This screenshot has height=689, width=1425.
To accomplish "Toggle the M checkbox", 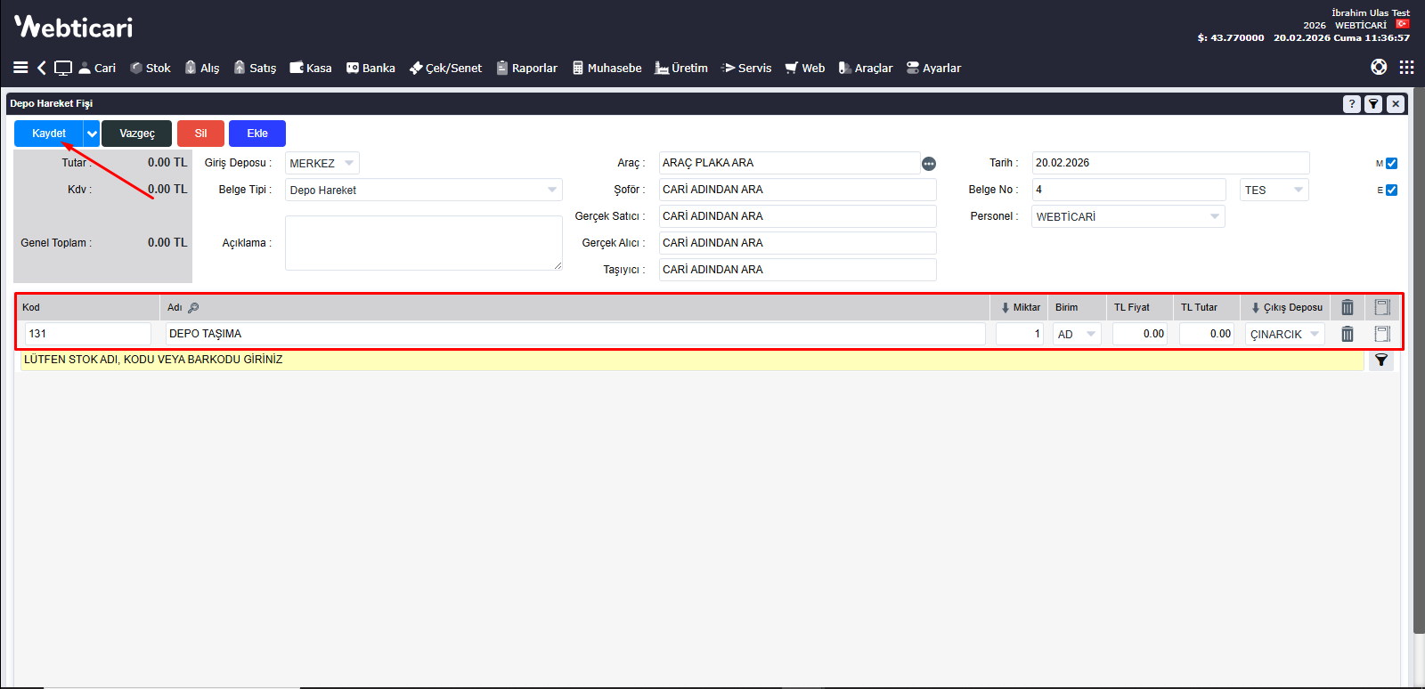I will (1391, 164).
